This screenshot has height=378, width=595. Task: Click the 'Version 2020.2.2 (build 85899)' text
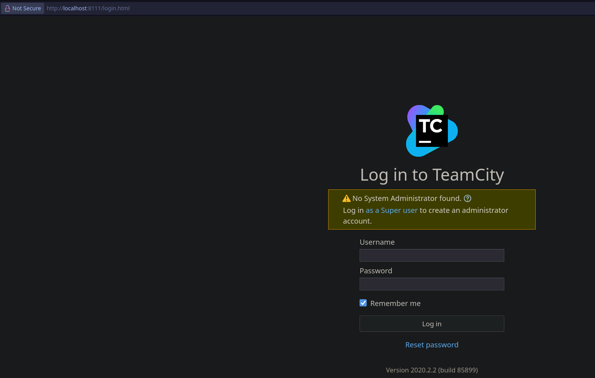(432, 370)
